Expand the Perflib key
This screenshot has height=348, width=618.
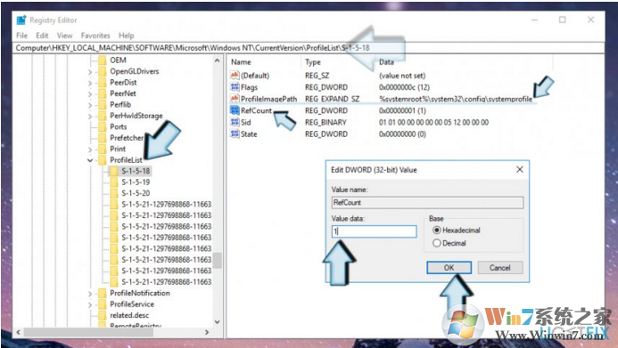90,105
